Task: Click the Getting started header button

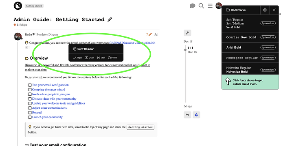Action: [x=34, y=6]
